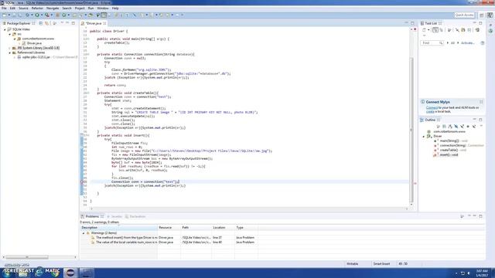The height and width of the screenshot is (278, 495).
Task: Click the New toolbar icon
Action: [4, 15]
